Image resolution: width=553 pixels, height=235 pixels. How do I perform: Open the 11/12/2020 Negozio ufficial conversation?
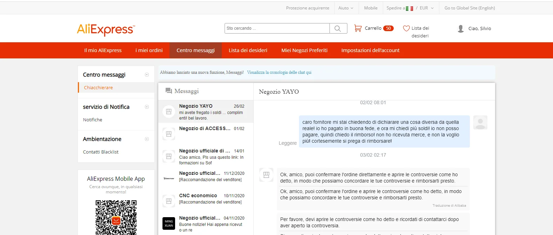tap(206, 179)
